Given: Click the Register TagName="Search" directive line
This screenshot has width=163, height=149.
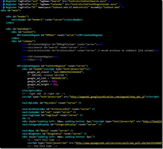Looking at the screenshot, I should (56, 1).
